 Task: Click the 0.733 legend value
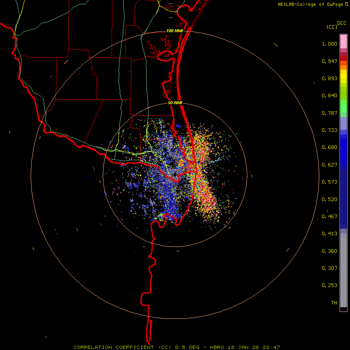[329, 130]
